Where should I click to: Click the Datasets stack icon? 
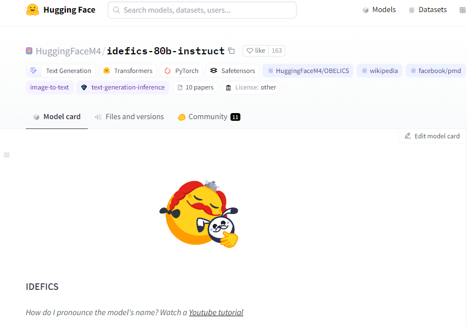pyautogui.click(x=412, y=10)
